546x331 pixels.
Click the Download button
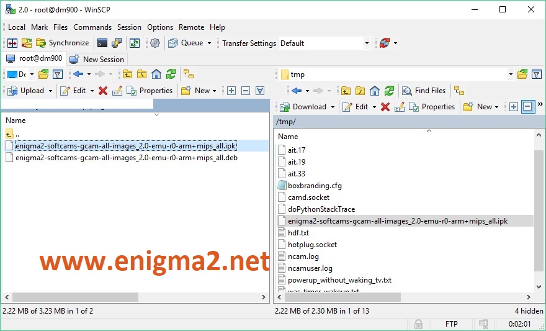(x=303, y=107)
